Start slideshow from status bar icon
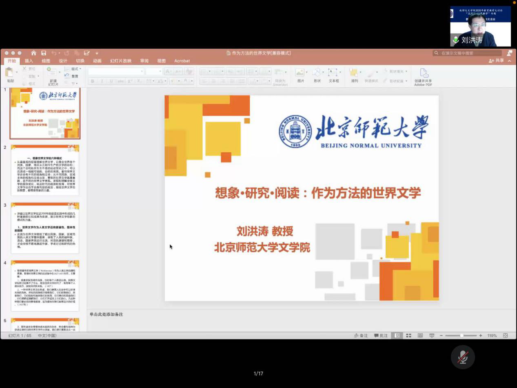 tap(432, 336)
